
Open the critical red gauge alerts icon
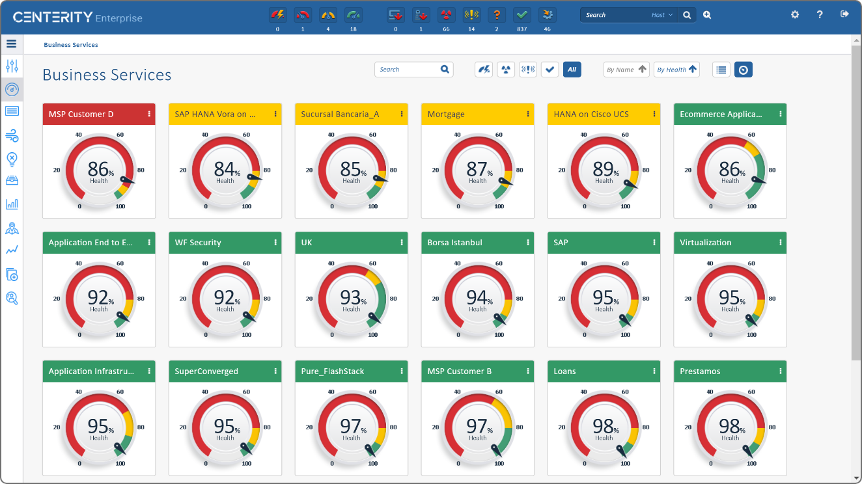(x=303, y=14)
